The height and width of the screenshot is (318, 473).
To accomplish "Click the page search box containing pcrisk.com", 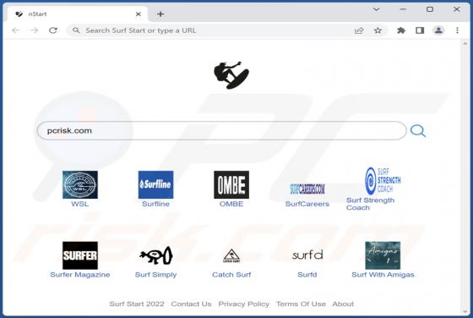I will [x=221, y=131].
